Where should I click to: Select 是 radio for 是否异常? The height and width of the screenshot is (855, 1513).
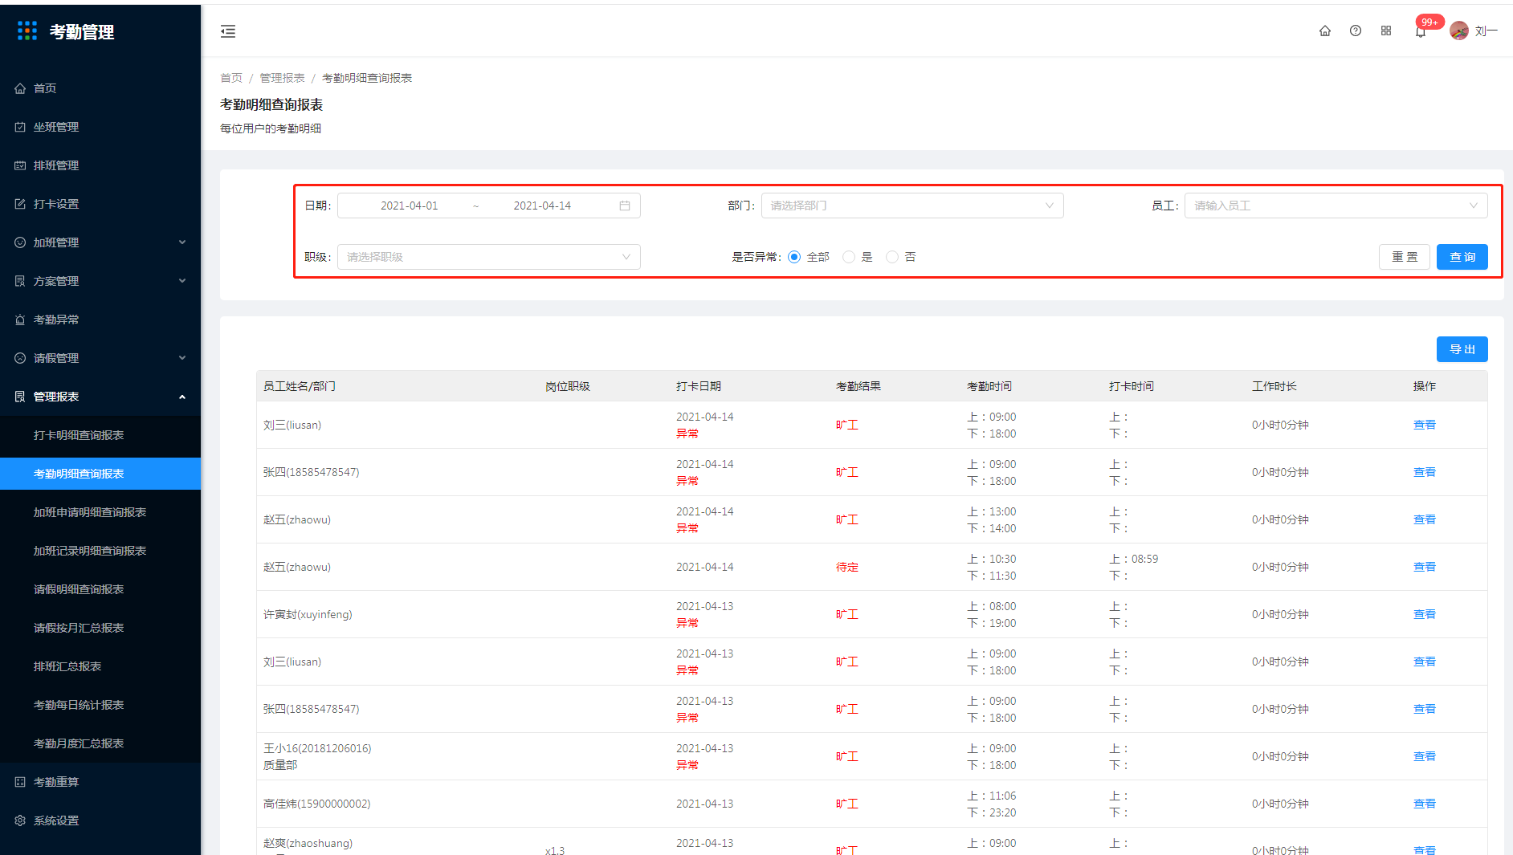[849, 257]
